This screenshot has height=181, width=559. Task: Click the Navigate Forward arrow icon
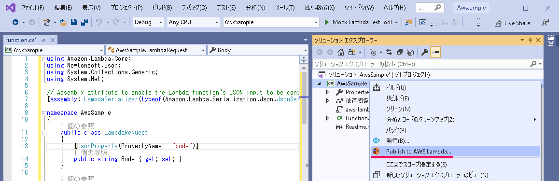31,23
